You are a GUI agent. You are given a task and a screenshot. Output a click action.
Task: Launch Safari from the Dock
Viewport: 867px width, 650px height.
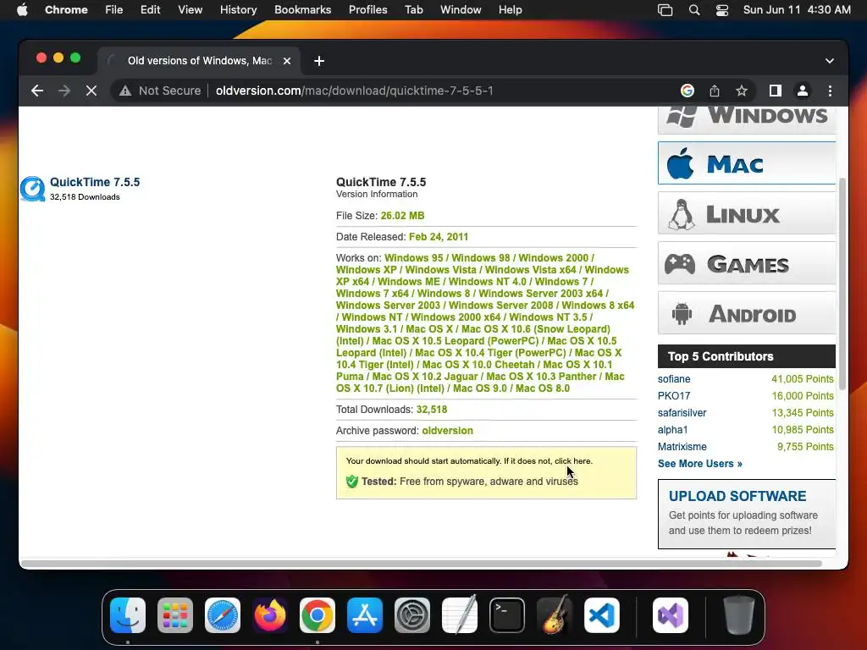(x=223, y=615)
